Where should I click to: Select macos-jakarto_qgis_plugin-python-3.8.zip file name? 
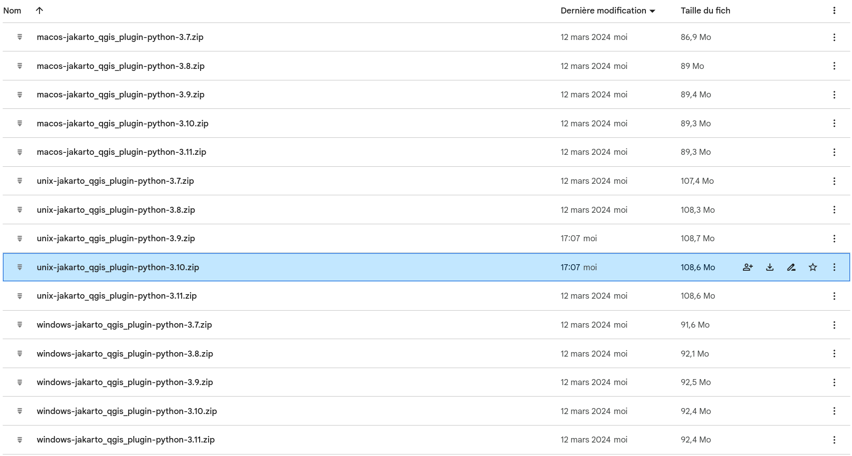[121, 66]
